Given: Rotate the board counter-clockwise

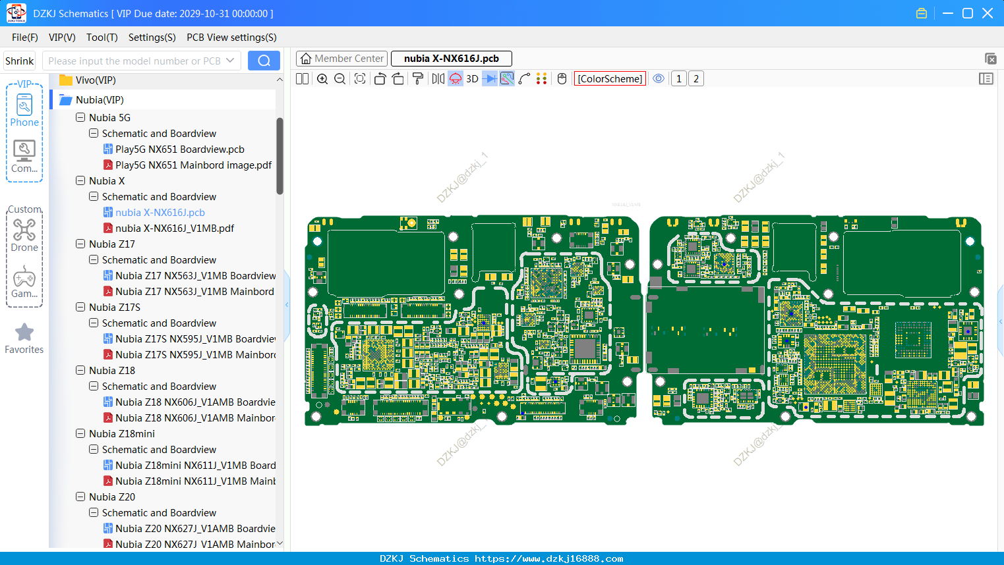Looking at the screenshot, I should [x=380, y=79].
